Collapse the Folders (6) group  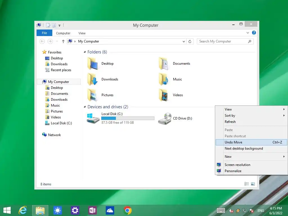coord(85,52)
